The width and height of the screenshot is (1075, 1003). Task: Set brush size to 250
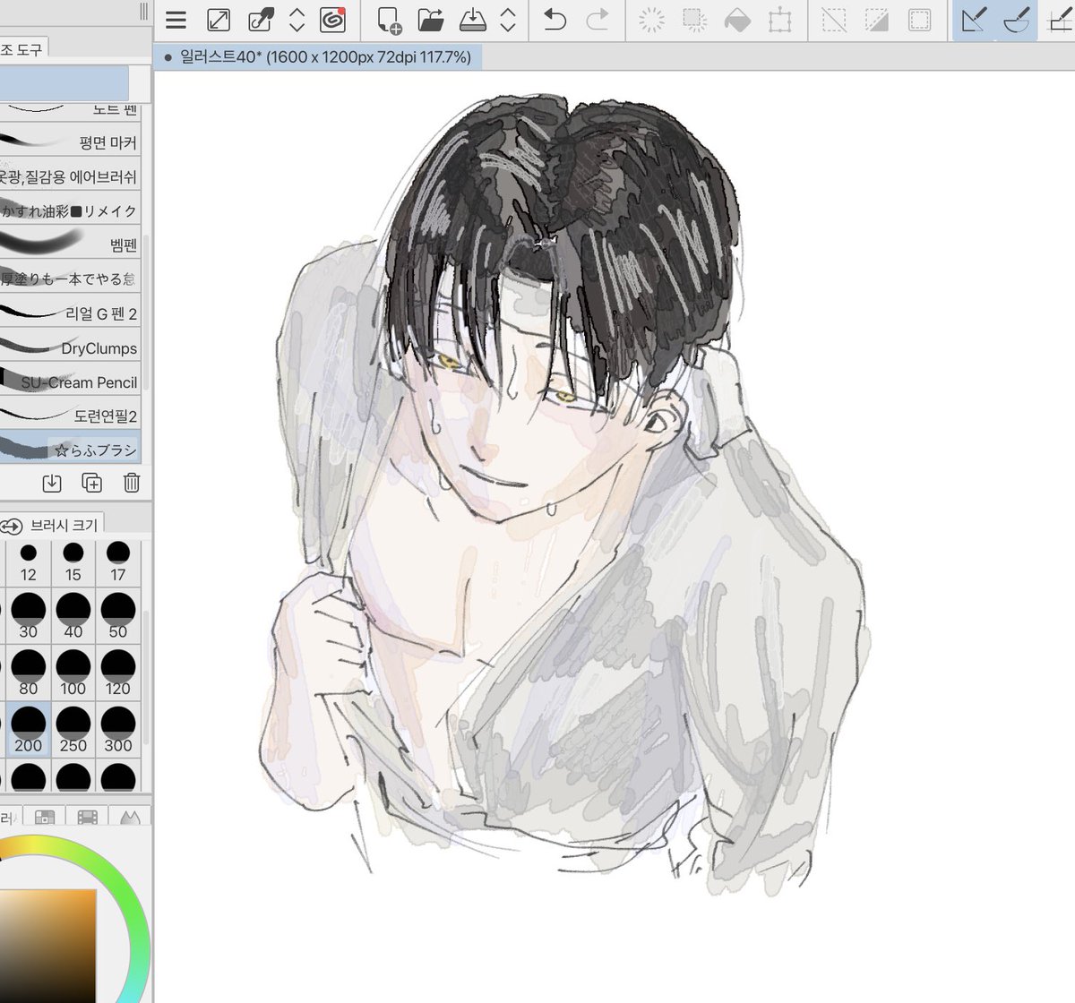(73, 730)
